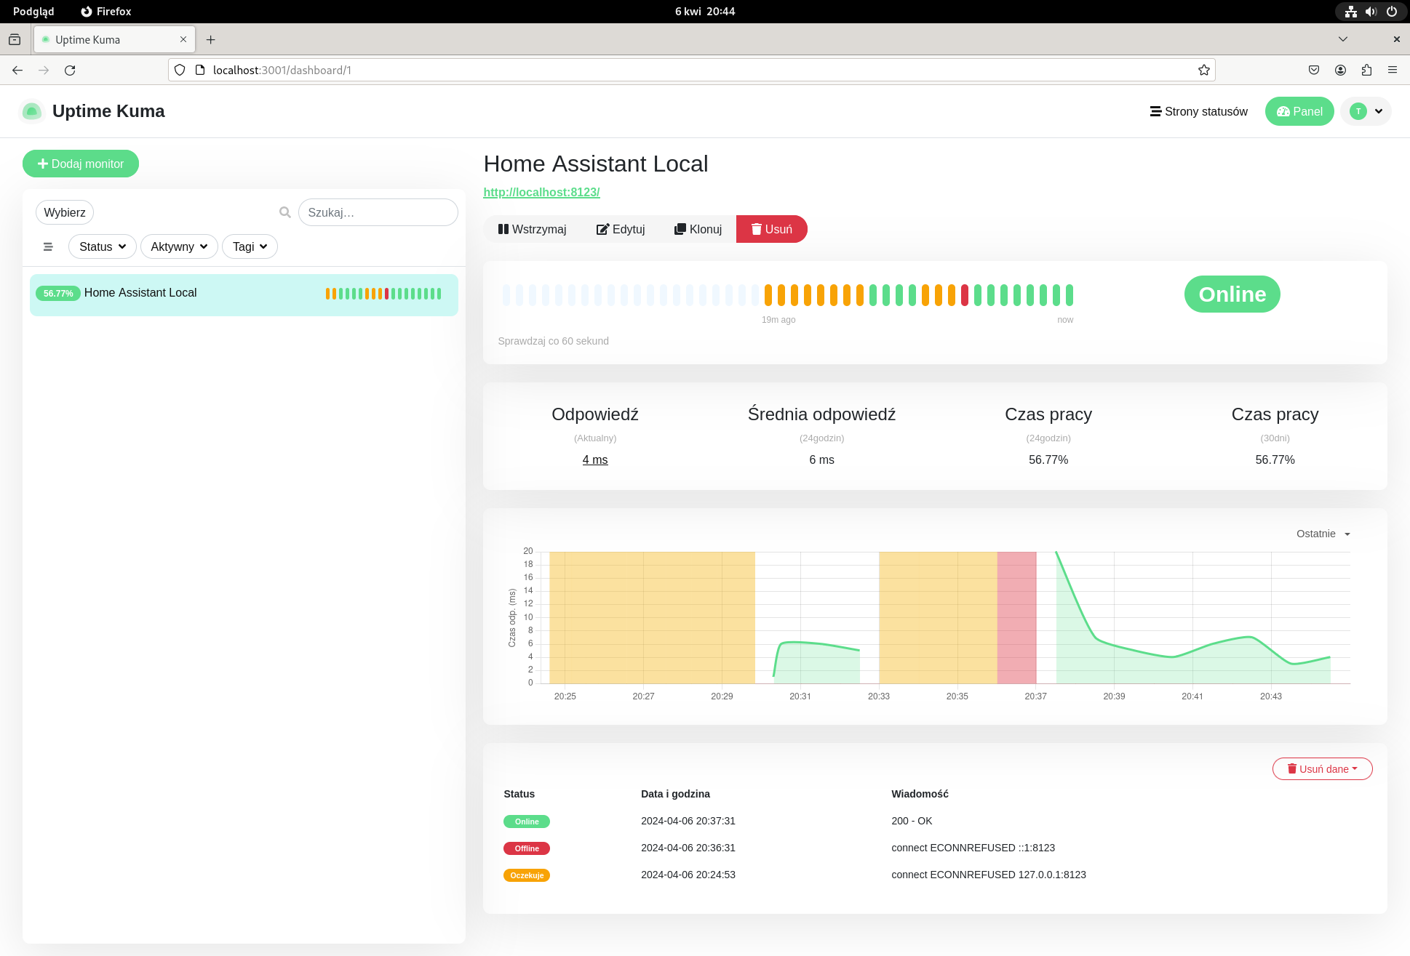1410x956 pixels.
Task: Click the Oczekuje status badge in log
Action: click(x=527, y=875)
